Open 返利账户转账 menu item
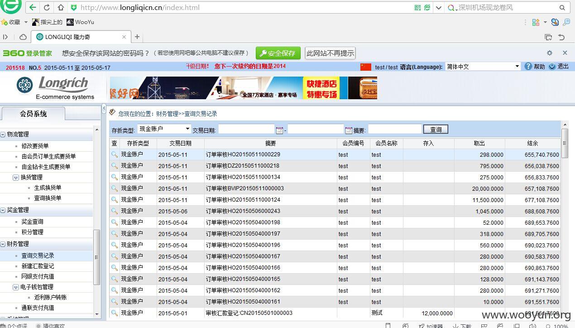 (50, 297)
